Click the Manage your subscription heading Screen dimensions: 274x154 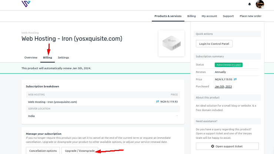44,134
